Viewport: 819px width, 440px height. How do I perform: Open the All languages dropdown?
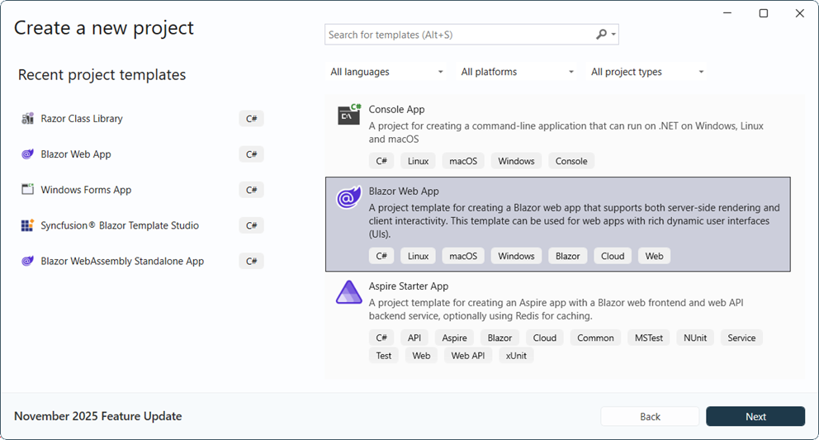point(386,72)
